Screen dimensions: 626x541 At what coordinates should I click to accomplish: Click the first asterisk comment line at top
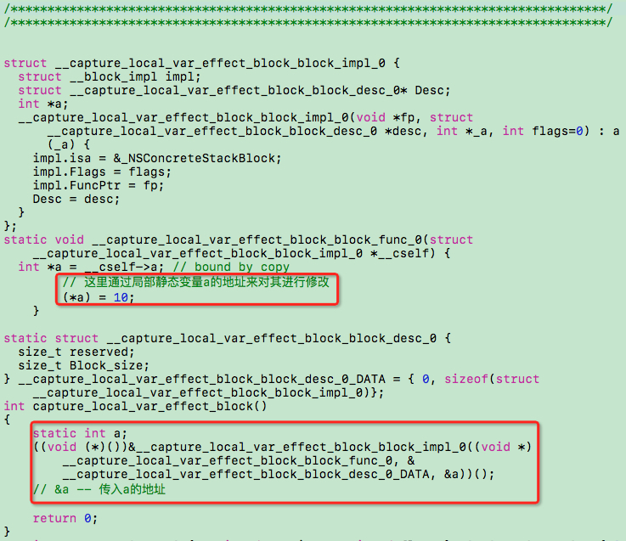tap(307, 8)
